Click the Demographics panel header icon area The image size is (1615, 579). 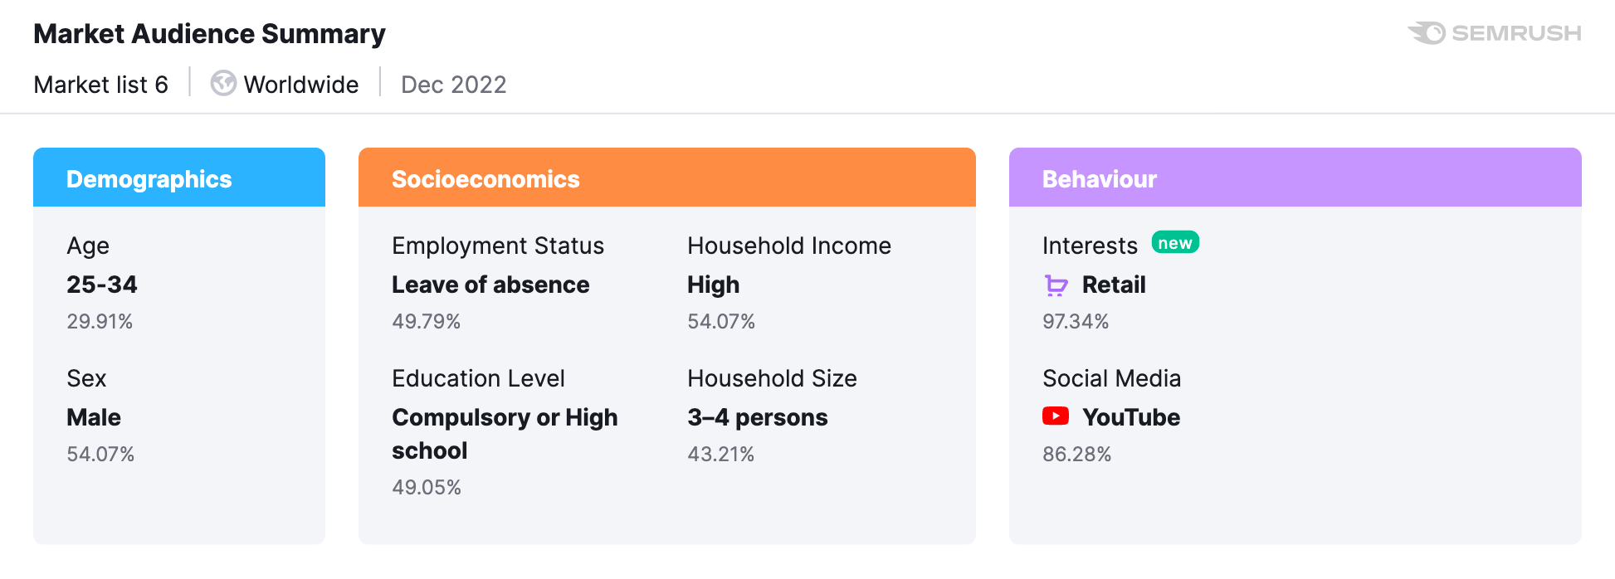pyautogui.click(x=149, y=178)
